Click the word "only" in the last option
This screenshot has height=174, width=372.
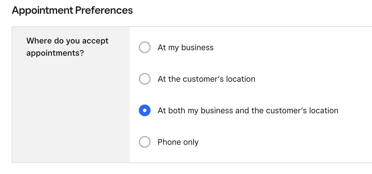[191, 142]
